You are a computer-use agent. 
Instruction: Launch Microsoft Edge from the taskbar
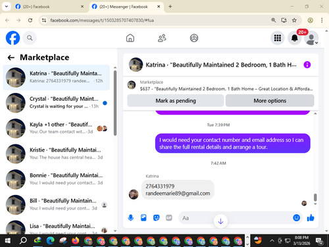pyautogui.click(x=51, y=241)
